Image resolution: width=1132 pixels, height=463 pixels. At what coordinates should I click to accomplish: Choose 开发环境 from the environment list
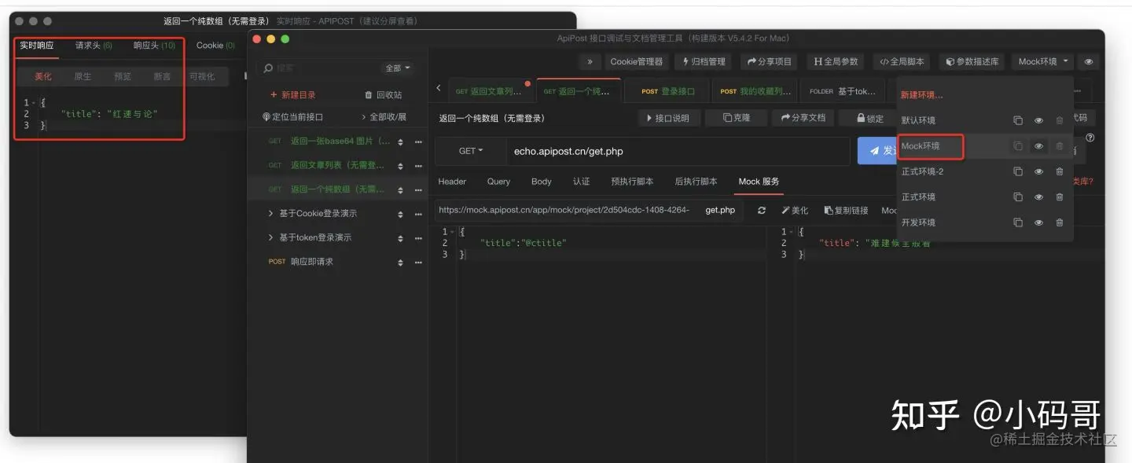(918, 222)
